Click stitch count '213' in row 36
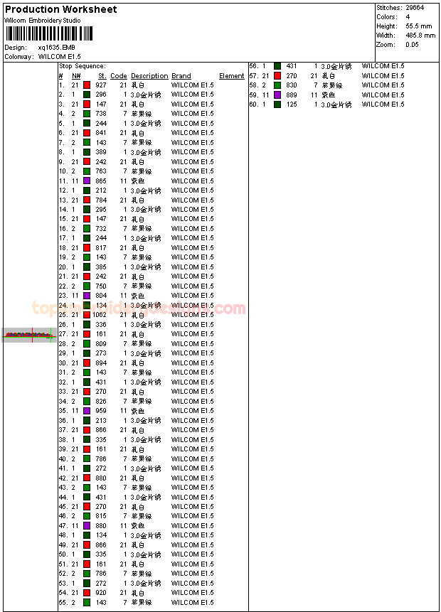The height and width of the screenshot is (612, 441). coord(101,420)
